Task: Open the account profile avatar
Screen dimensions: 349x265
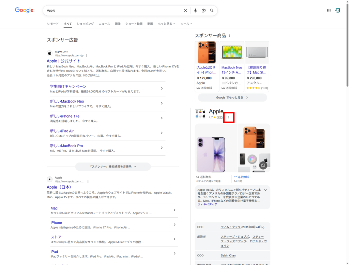Action: coord(337,11)
